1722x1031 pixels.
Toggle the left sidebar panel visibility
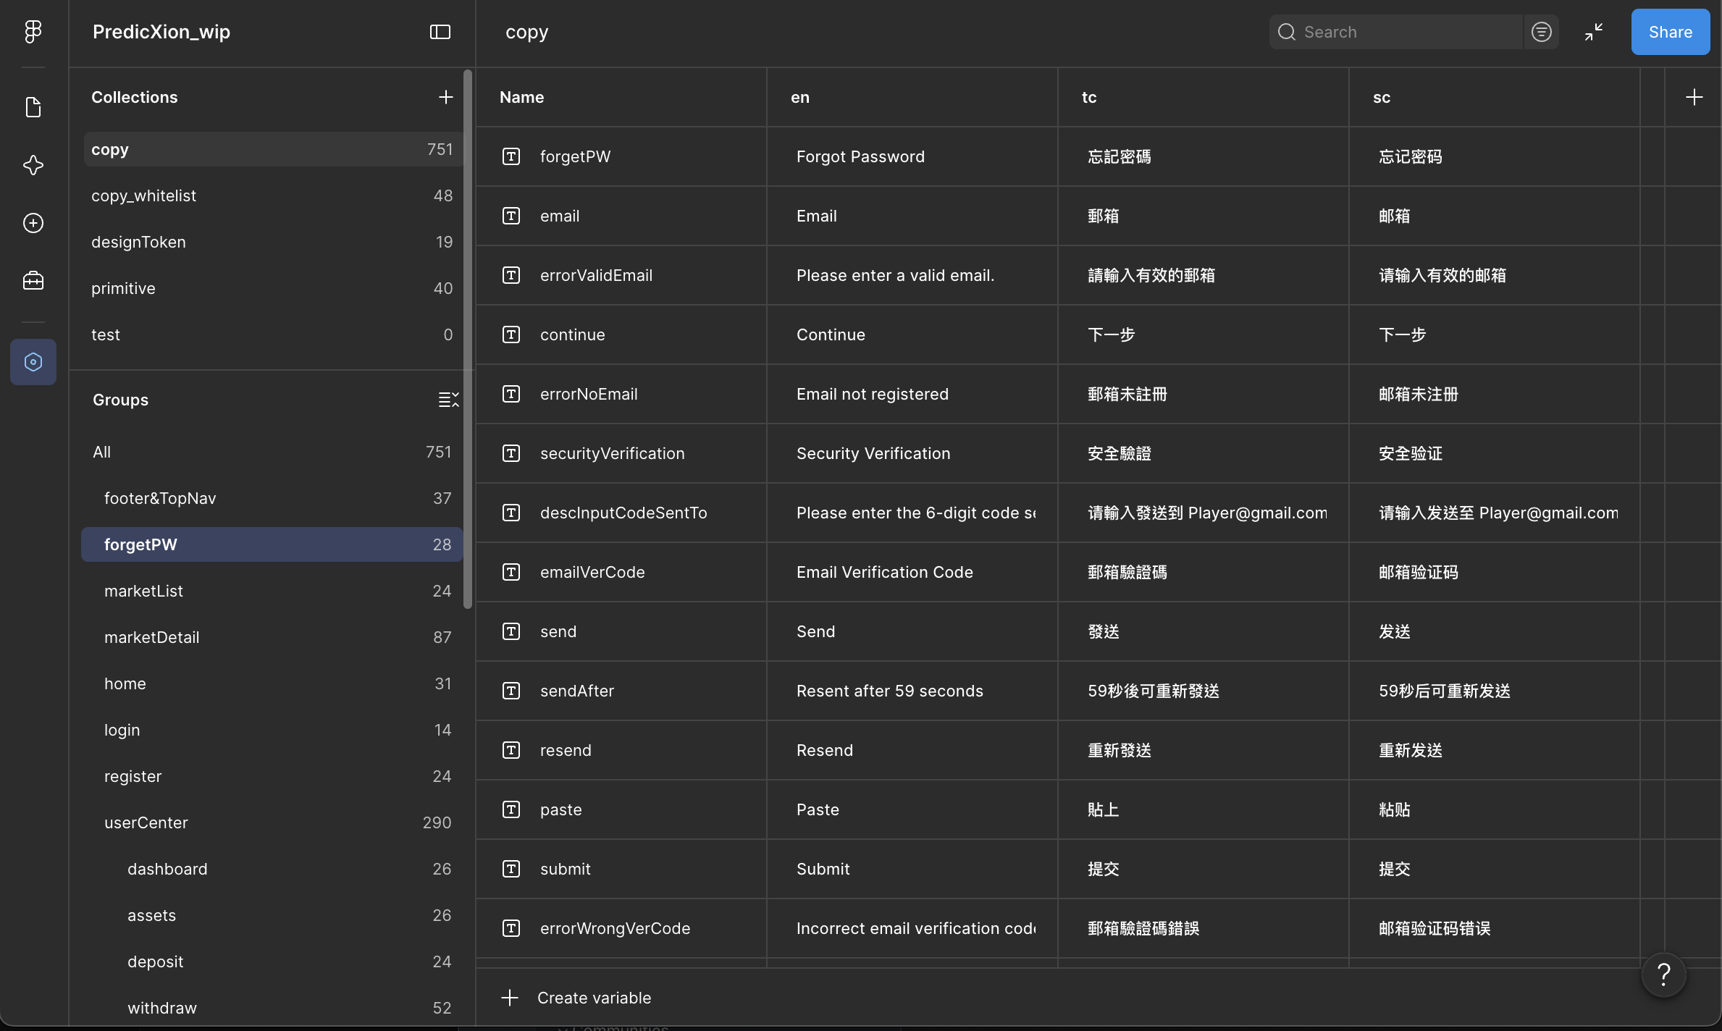pos(440,32)
